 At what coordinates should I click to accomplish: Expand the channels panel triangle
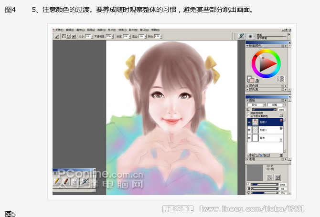[247, 159]
